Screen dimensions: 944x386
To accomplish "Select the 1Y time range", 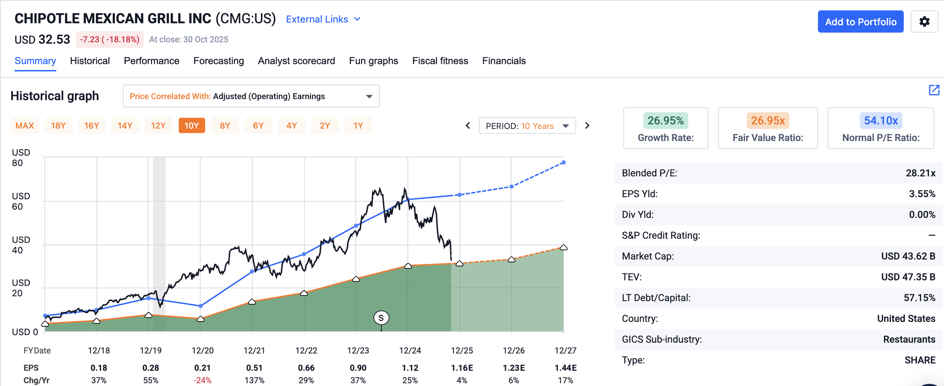I will point(358,126).
